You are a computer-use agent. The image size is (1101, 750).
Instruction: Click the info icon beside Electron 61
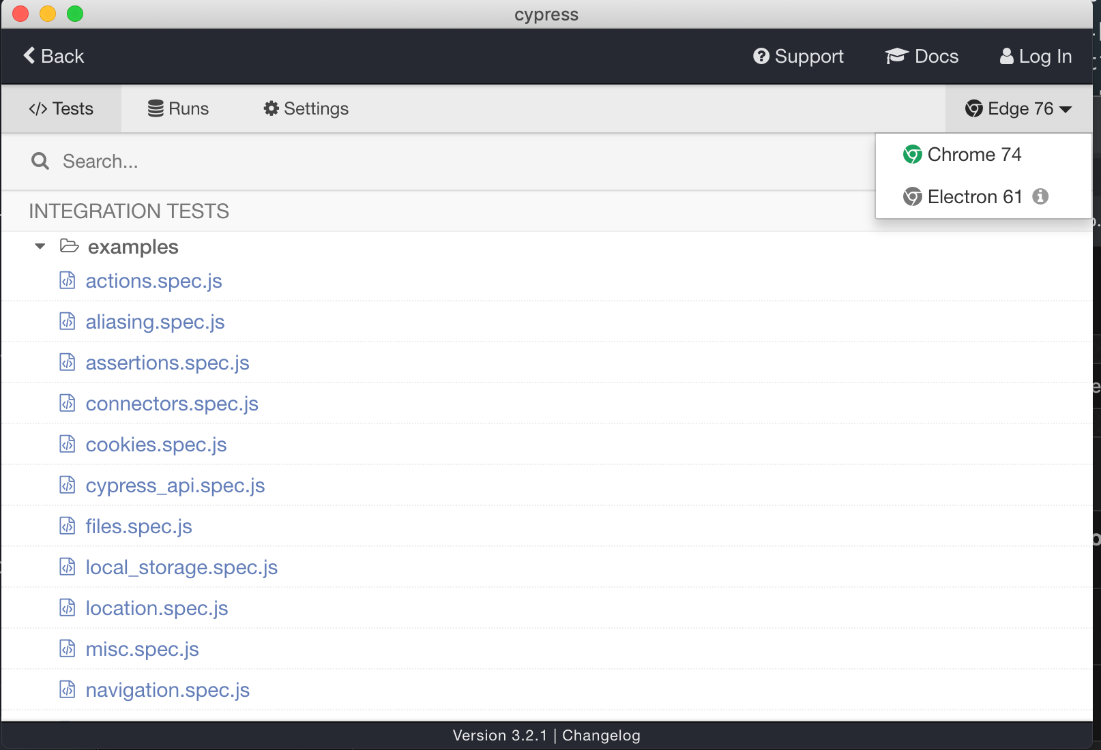[x=1040, y=196]
